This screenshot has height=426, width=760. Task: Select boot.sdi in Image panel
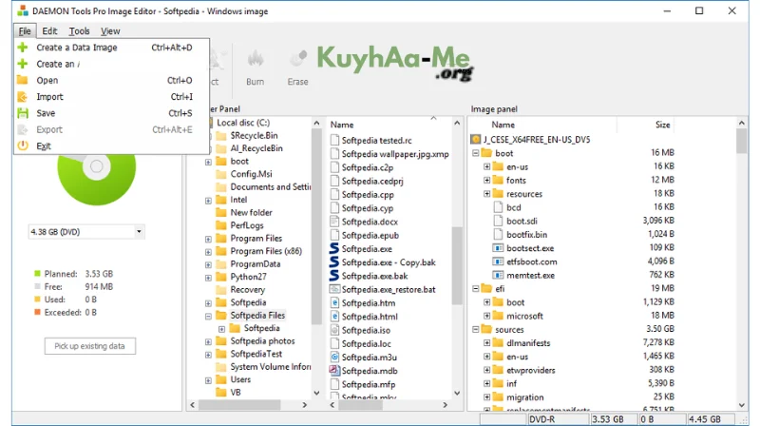[522, 221]
